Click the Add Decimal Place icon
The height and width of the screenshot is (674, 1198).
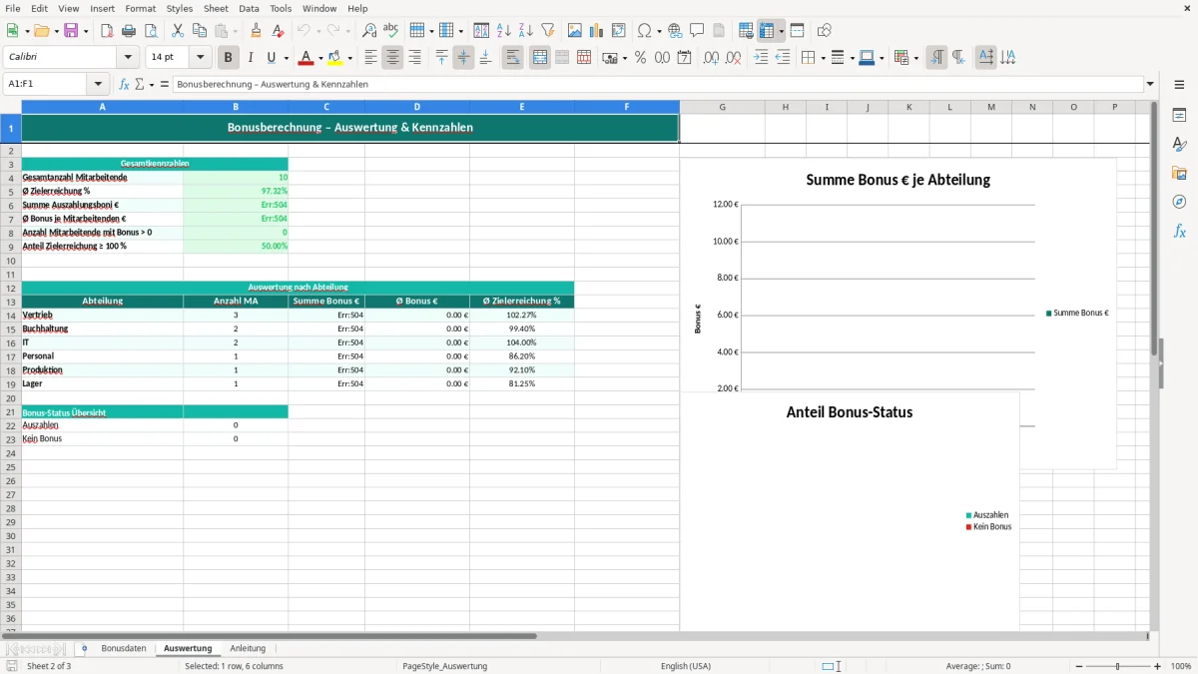[711, 58]
